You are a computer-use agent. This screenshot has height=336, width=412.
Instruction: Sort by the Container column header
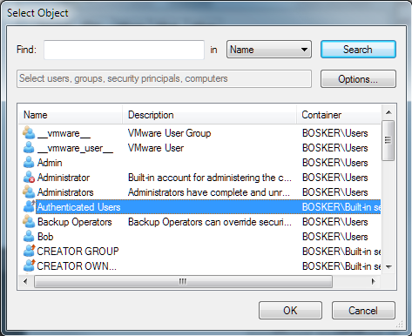pyautogui.click(x=339, y=115)
